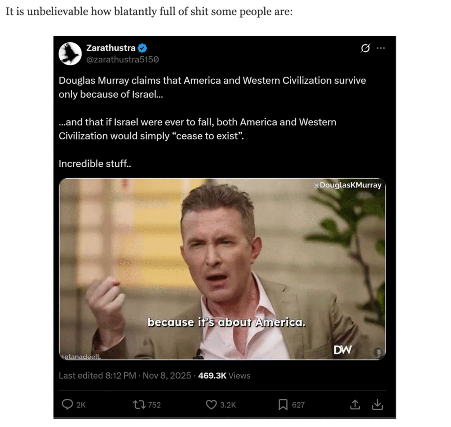451x427 pixels.
Task: Bookmark the tweet with ribbon icon
Action: 283,405
